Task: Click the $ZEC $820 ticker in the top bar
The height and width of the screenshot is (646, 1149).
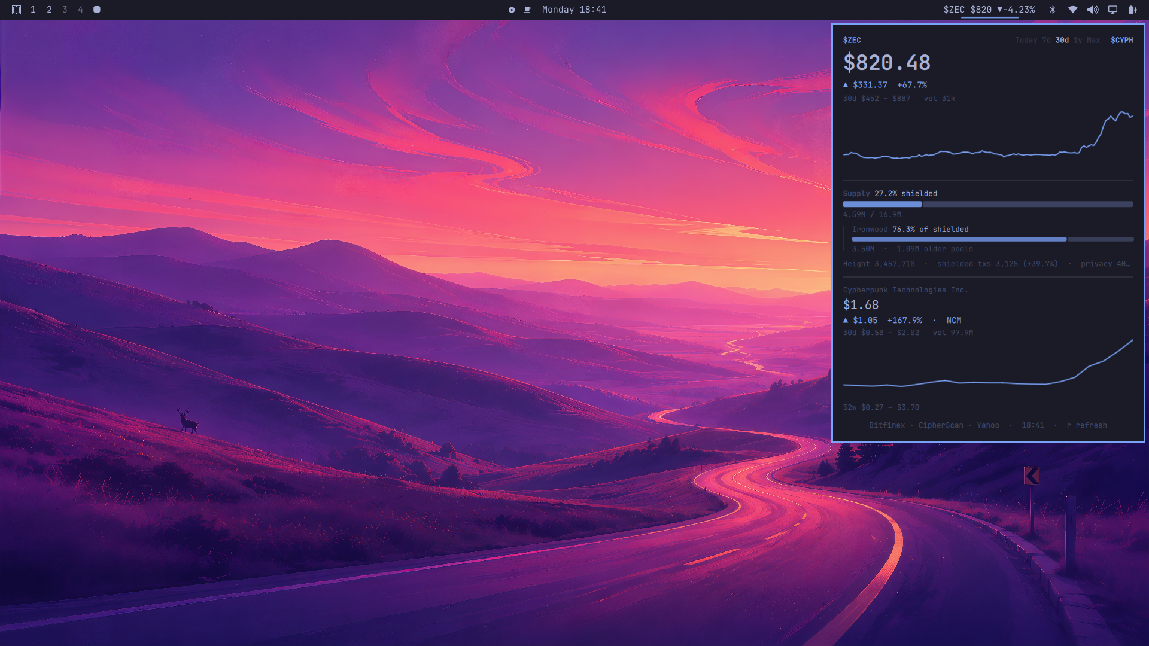Action: tap(989, 10)
